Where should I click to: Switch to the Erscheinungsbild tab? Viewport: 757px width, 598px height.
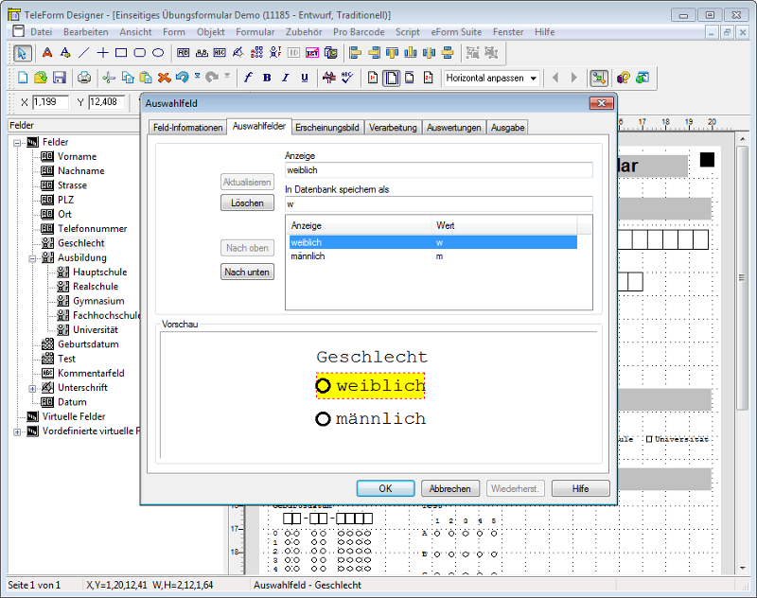tap(326, 127)
